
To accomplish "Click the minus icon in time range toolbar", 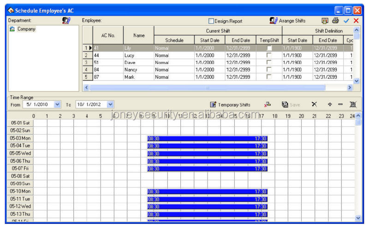I will tap(340, 105).
